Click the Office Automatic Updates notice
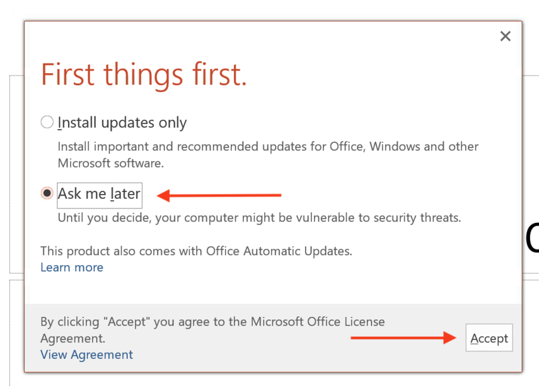The width and height of the screenshot is (539, 386). 196,251
